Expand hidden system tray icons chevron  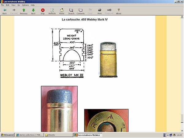tap(168, 135)
